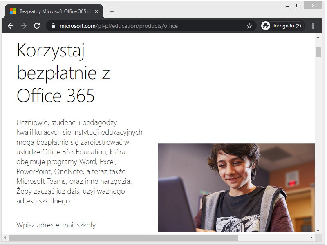
Task: Open the Chrome three-dot menu
Action: coord(313,25)
